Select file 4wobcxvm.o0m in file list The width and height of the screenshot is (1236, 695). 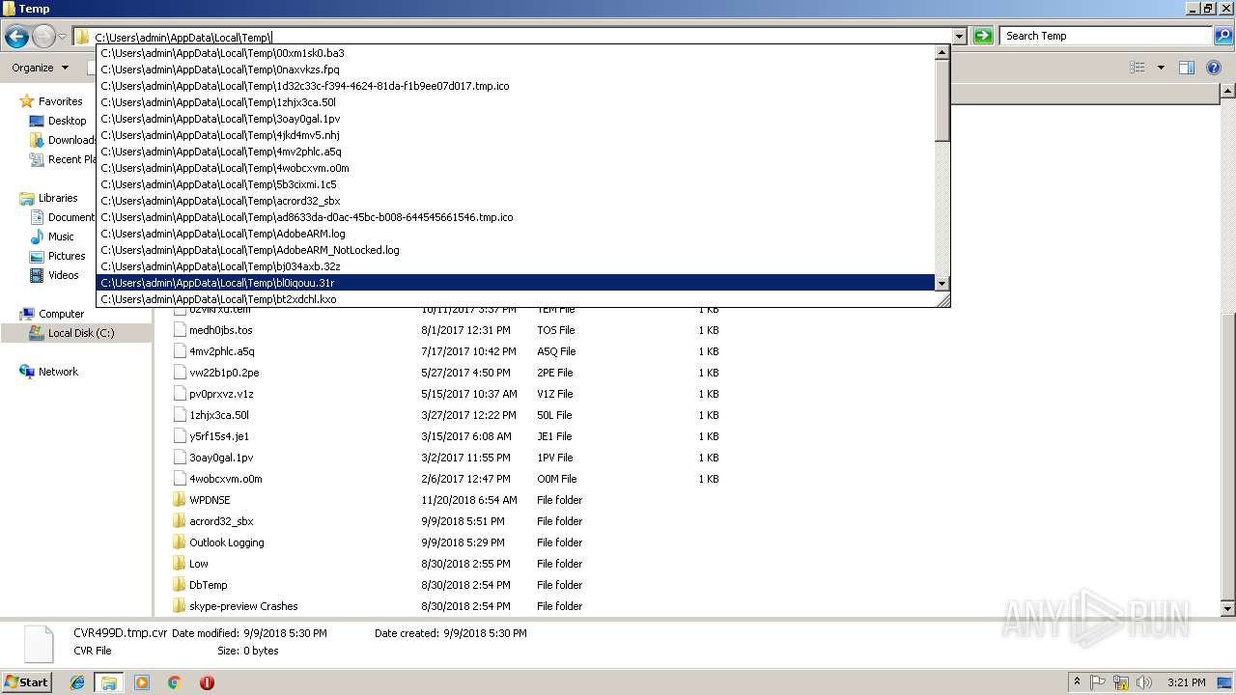click(x=225, y=479)
